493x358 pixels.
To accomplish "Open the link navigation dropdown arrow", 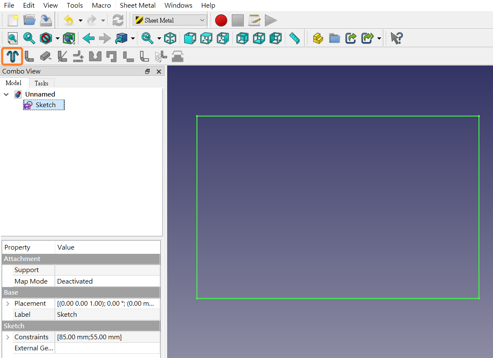I will click(133, 39).
